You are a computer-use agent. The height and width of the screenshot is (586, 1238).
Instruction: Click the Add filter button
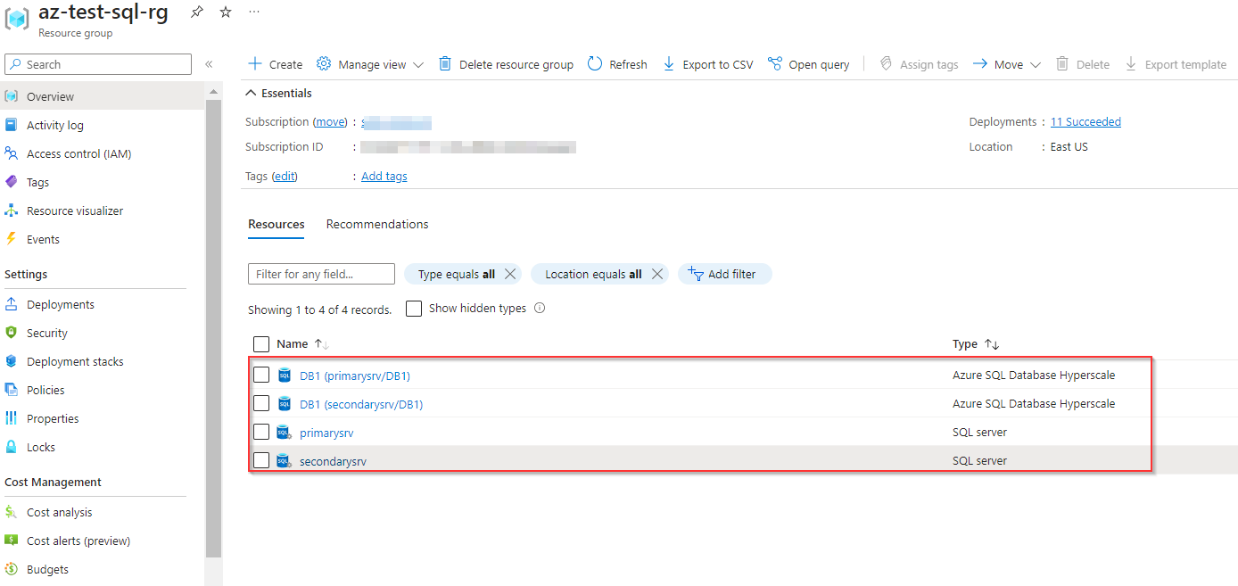[724, 274]
